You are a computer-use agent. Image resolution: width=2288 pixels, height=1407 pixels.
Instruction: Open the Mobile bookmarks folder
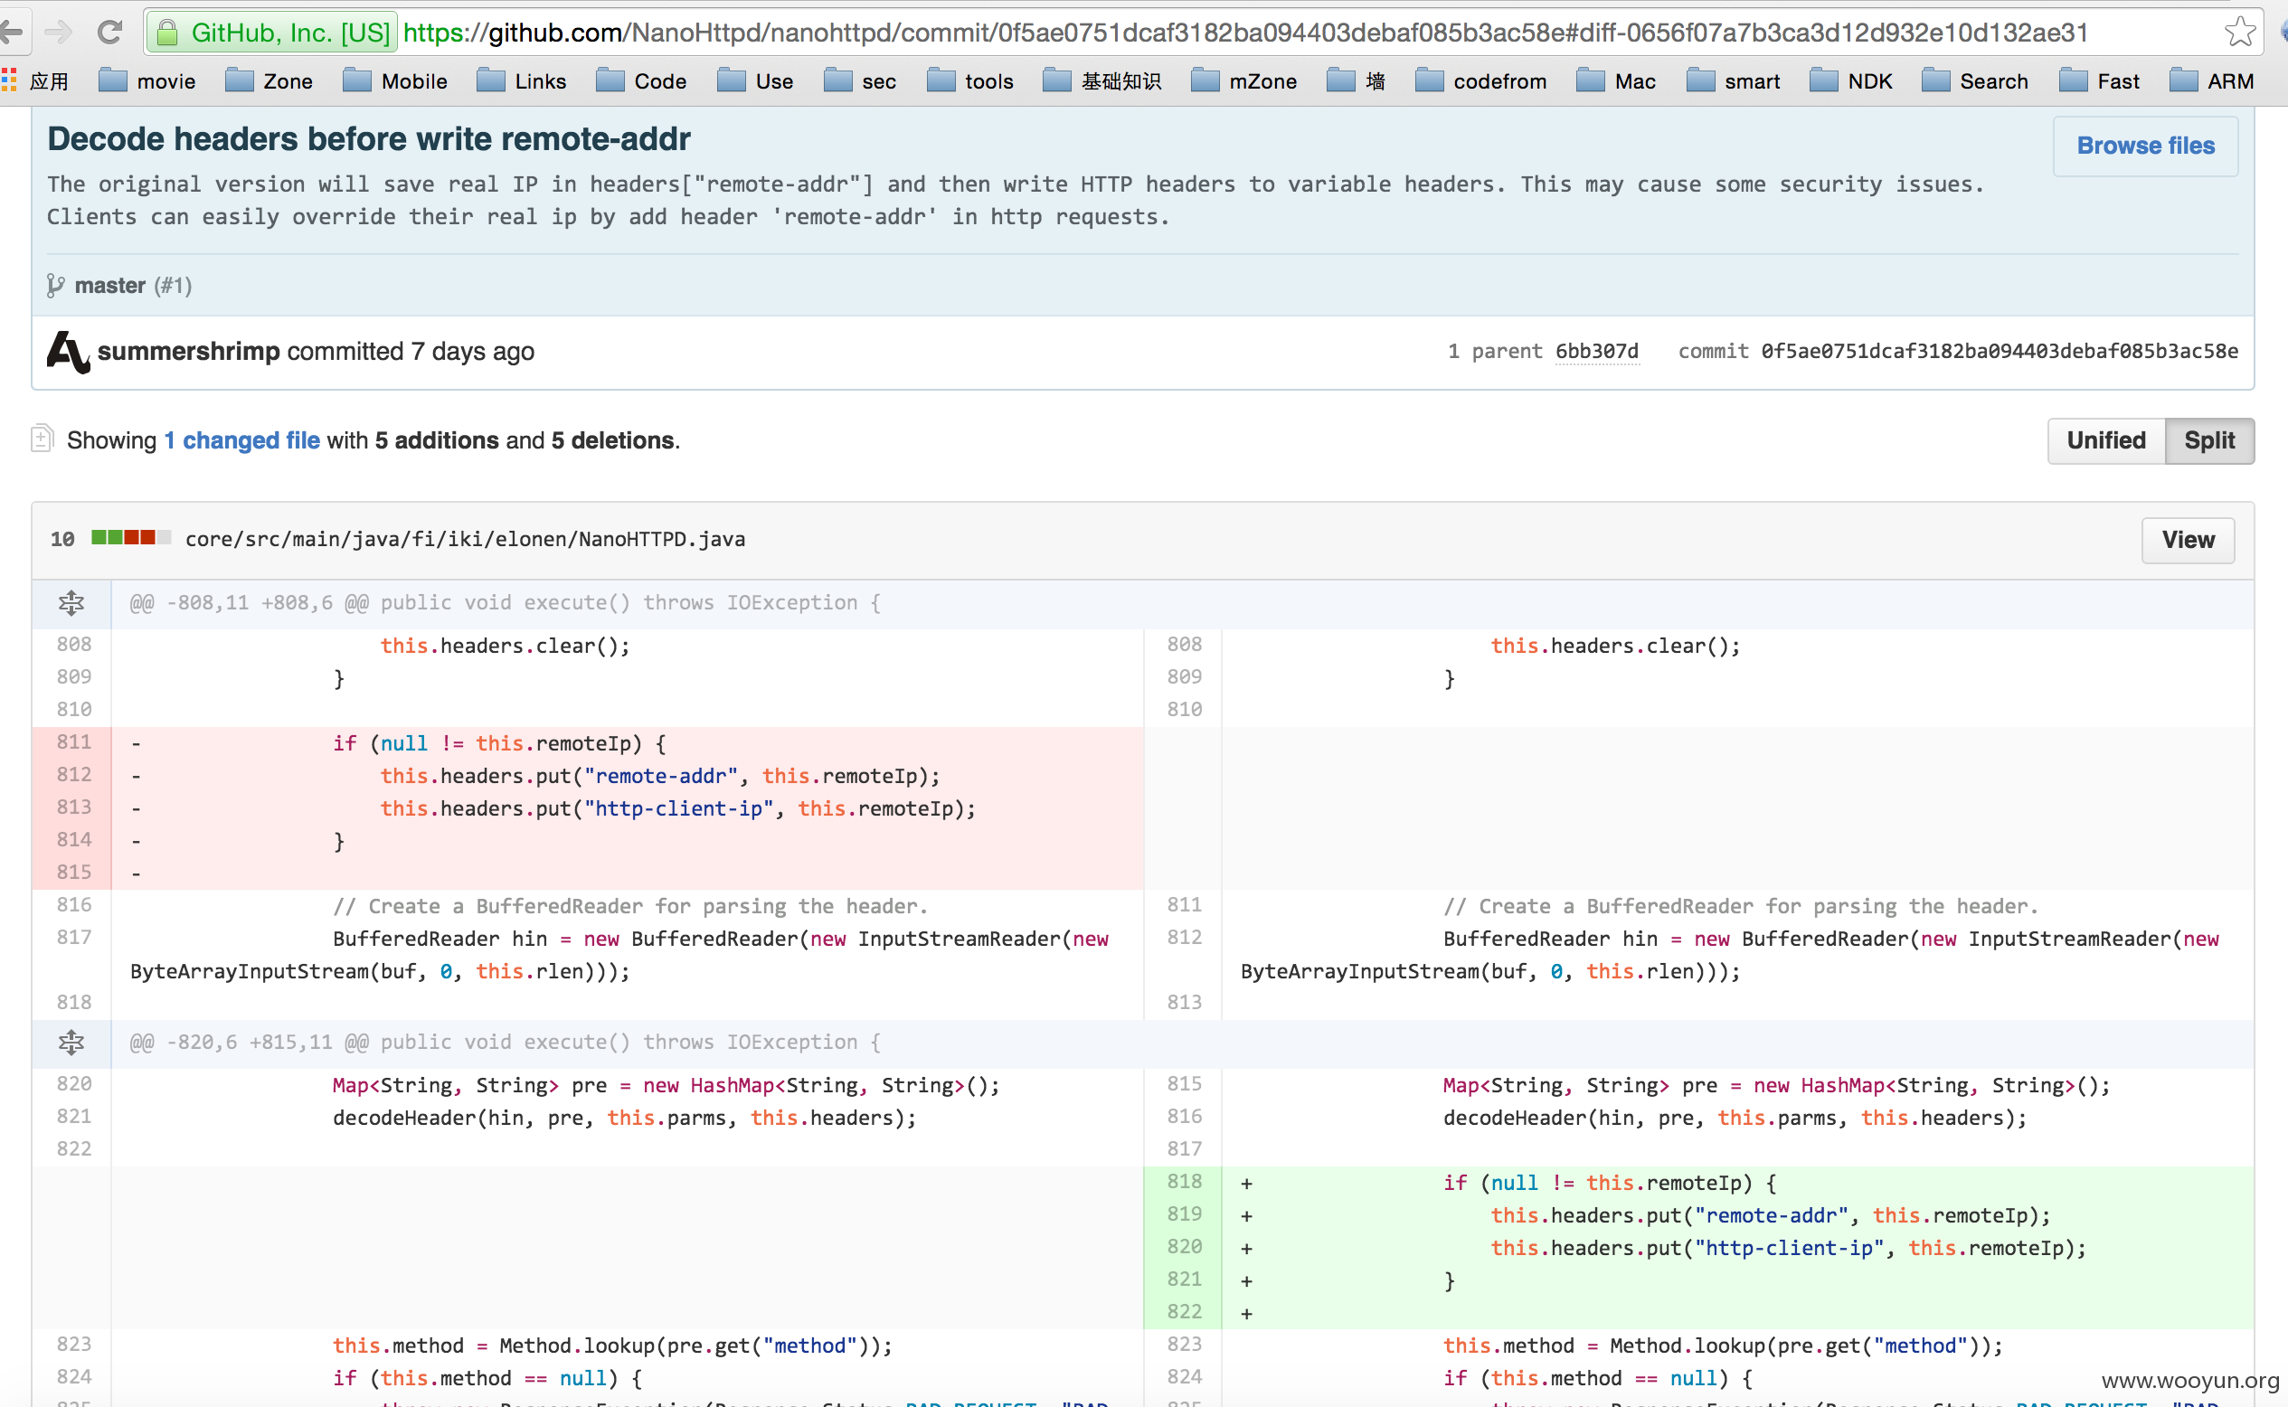click(394, 81)
